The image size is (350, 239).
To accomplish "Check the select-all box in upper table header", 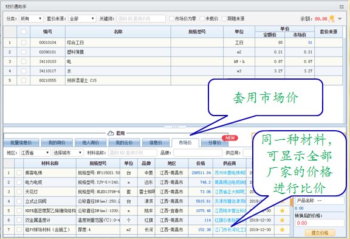I will coord(24,32).
